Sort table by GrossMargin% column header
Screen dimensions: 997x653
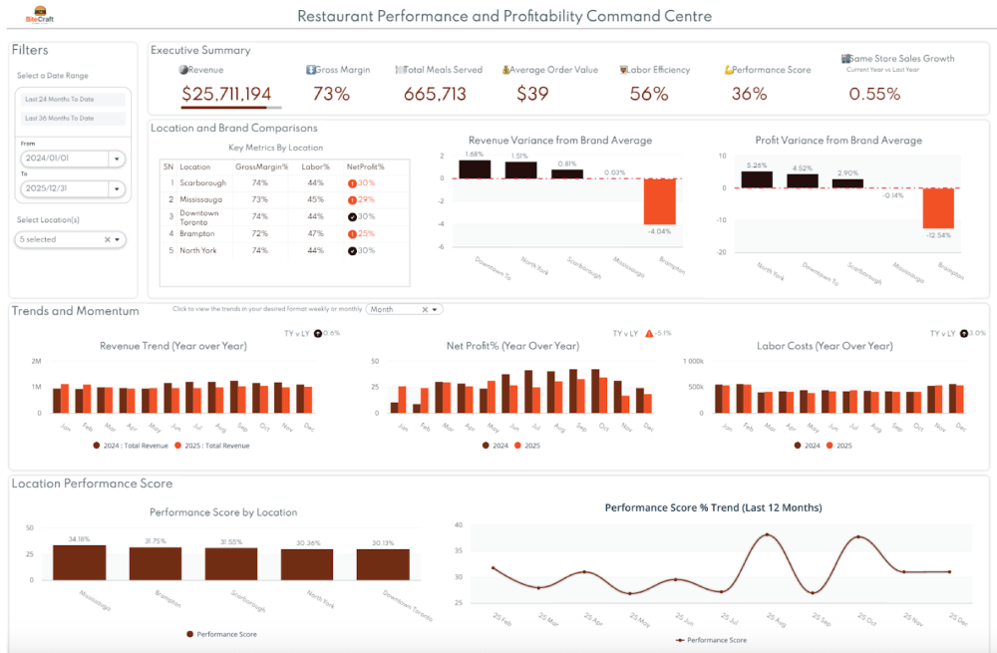(x=261, y=166)
